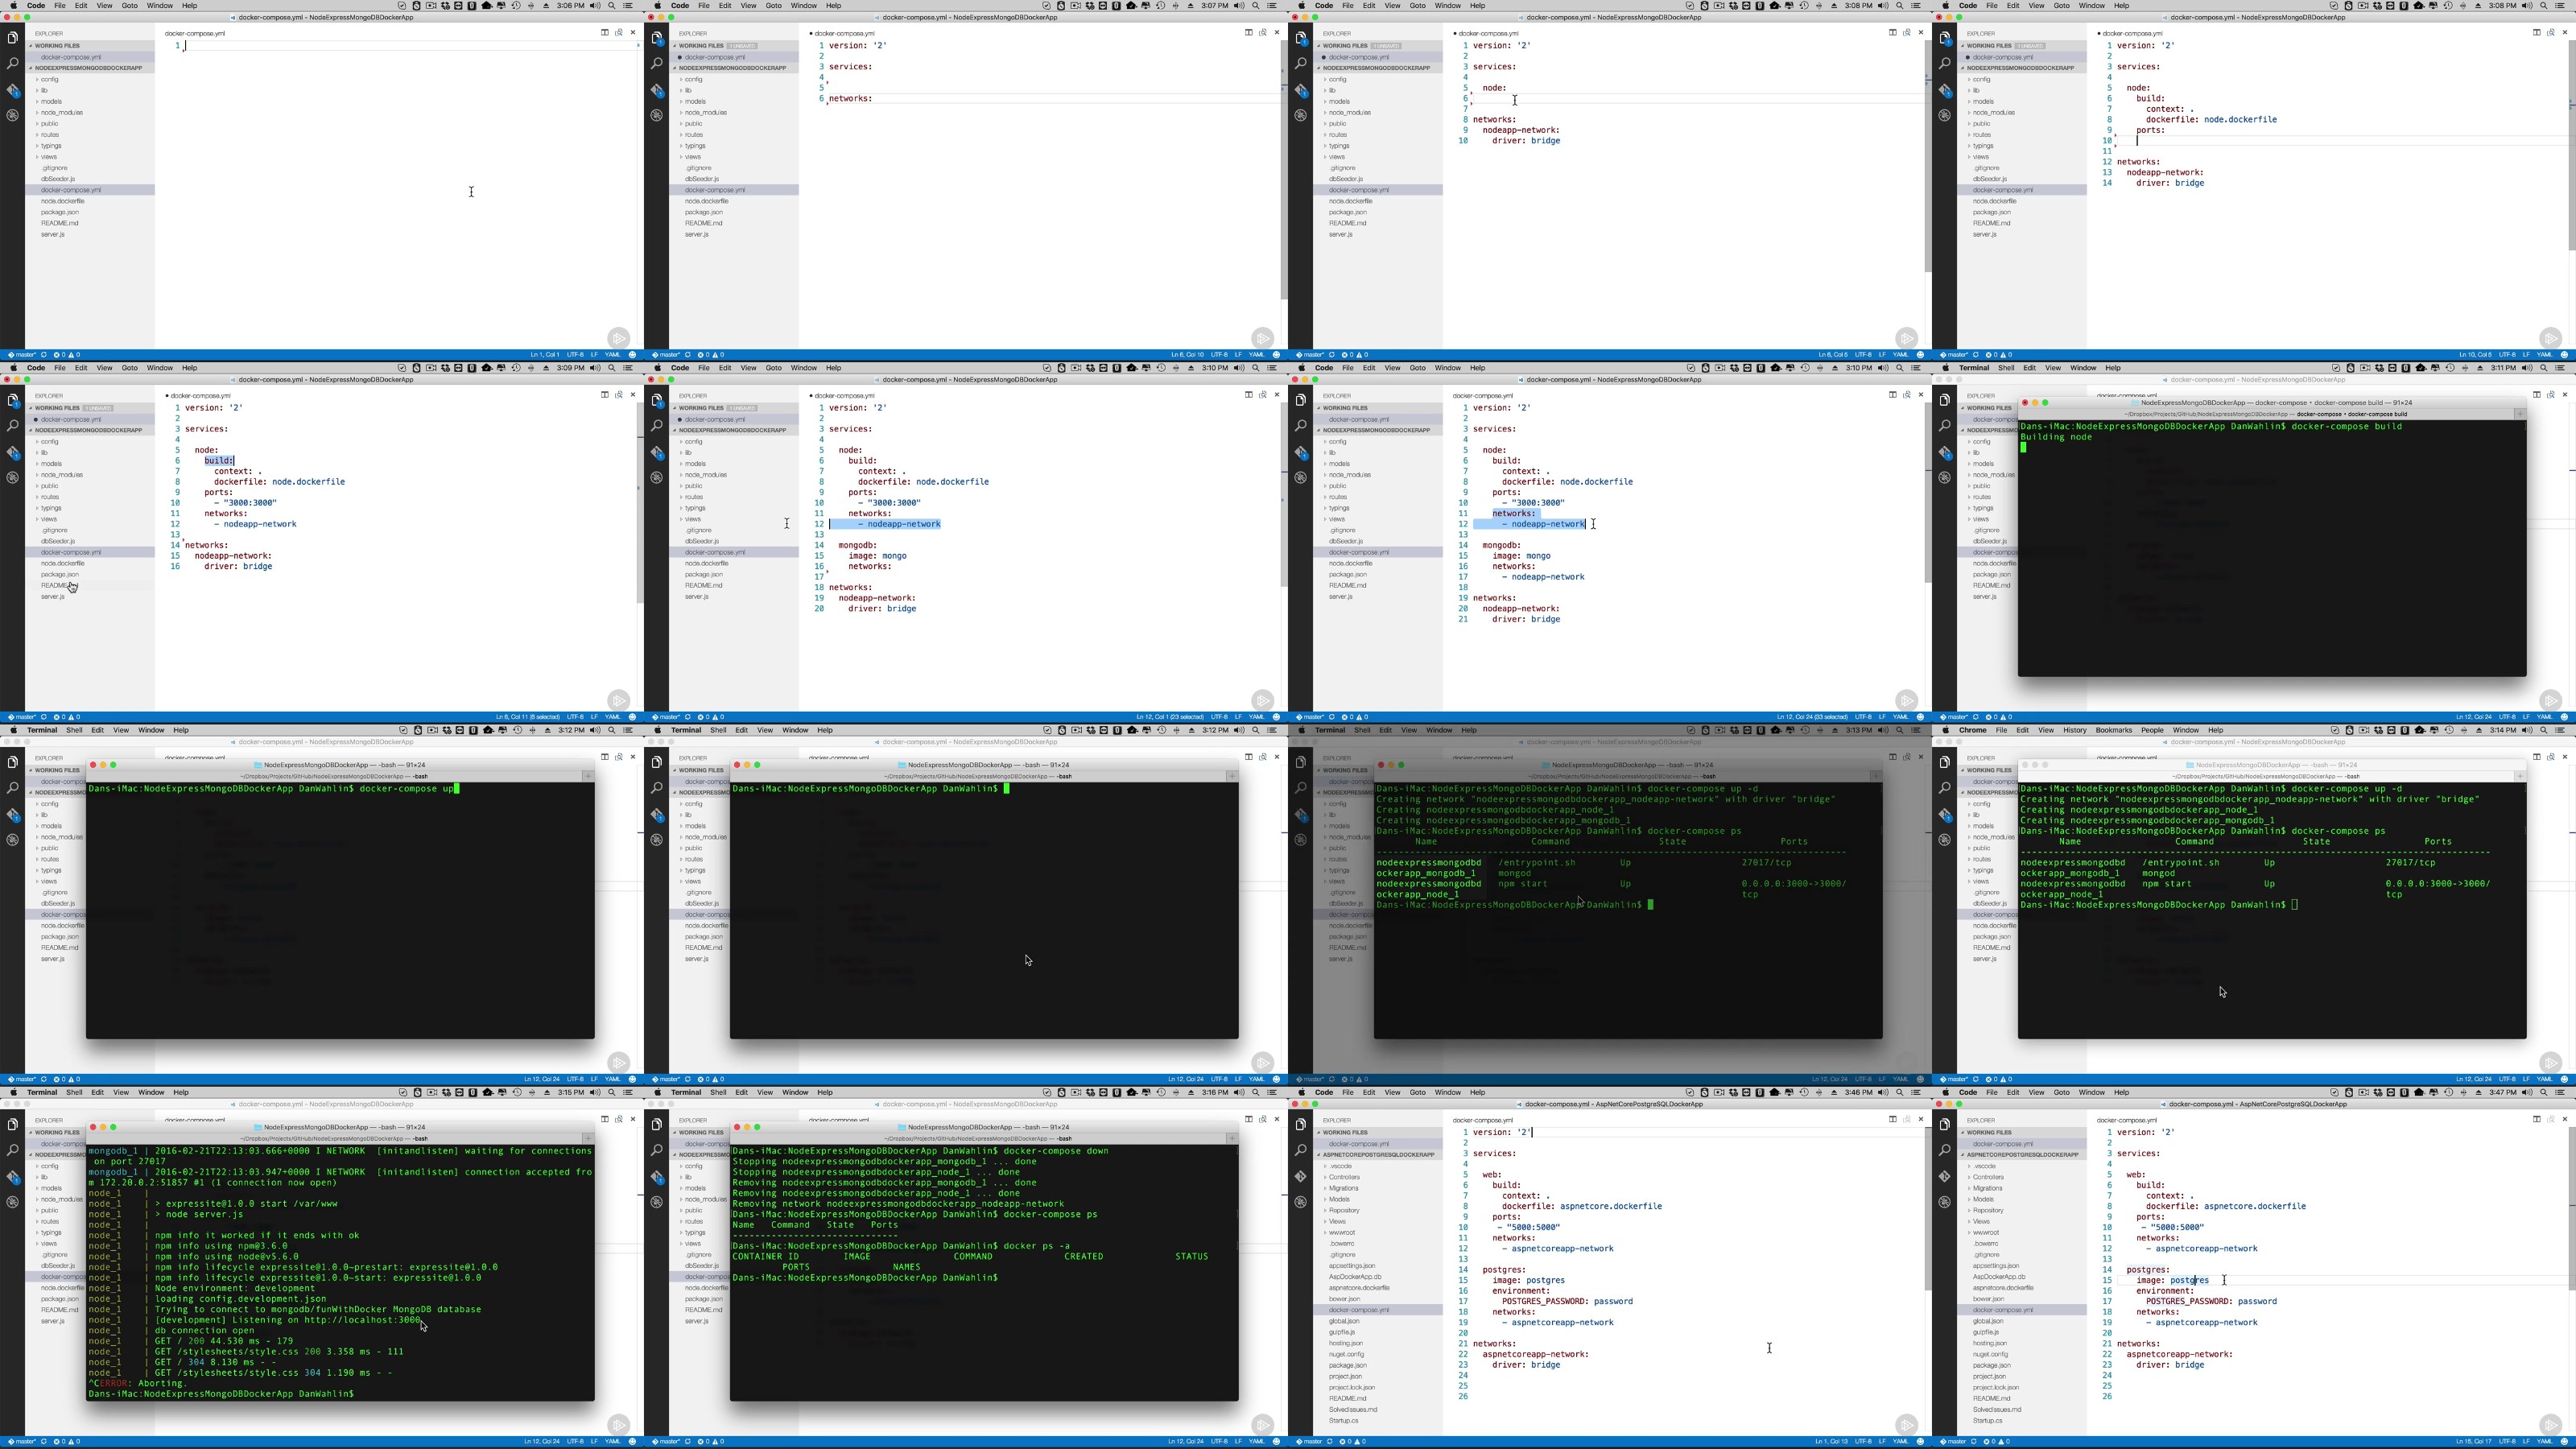Expand wwwroot folder in 3:46 PM explorer
Image resolution: width=2576 pixels, height=1449 pixels.
(x=1340, y=1232)
